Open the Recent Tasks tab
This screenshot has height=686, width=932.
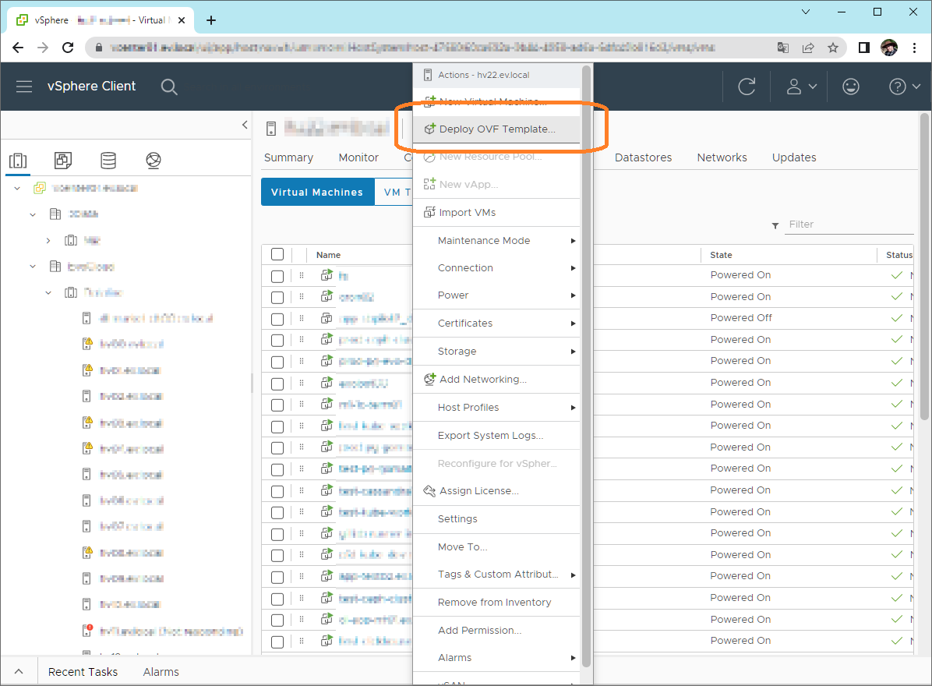[x=83, y=672]
